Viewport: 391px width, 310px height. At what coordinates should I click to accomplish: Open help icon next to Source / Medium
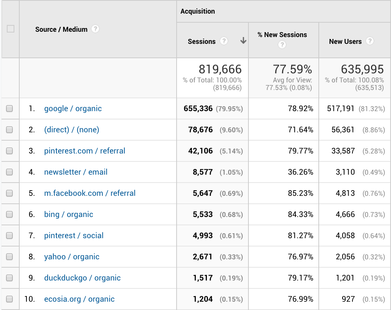pos(95,29)
